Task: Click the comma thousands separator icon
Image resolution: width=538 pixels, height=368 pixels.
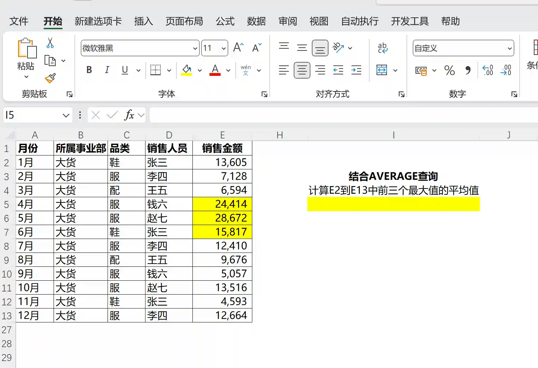Action: pyautogui.click(x=468, y=71)
